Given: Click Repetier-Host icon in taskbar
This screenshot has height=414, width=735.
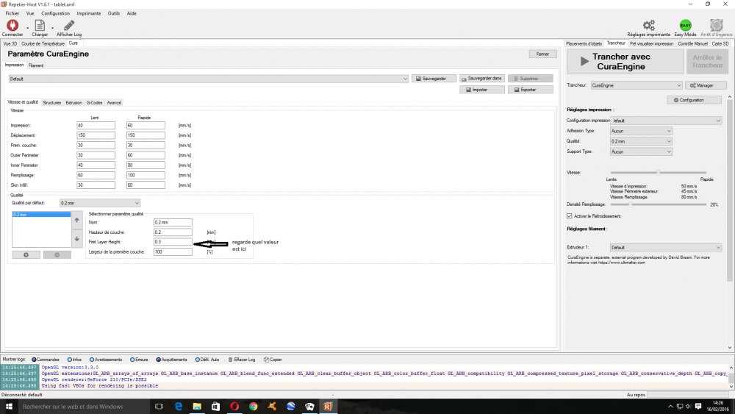Looking at the screenshot, I should pos(328,407).
